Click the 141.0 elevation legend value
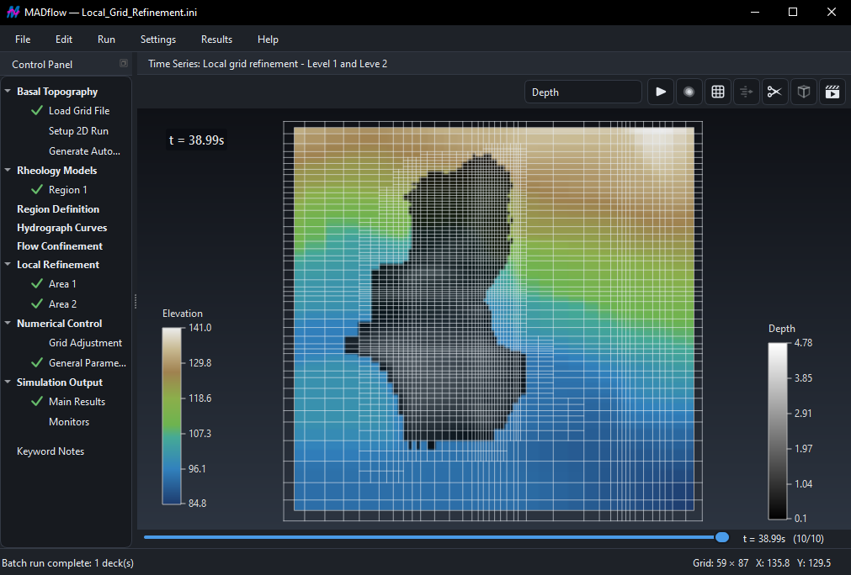This screenshot has height=575, width=851. (x=199, y=327)
